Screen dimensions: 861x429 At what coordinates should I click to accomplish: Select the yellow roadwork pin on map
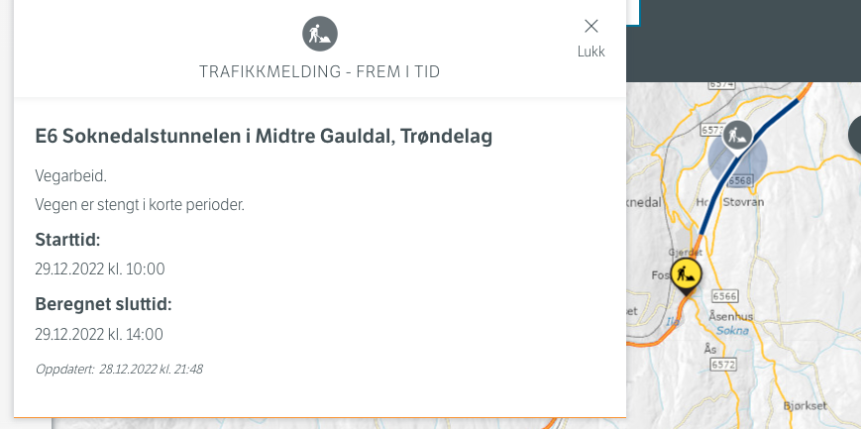(x=686, y=274)
